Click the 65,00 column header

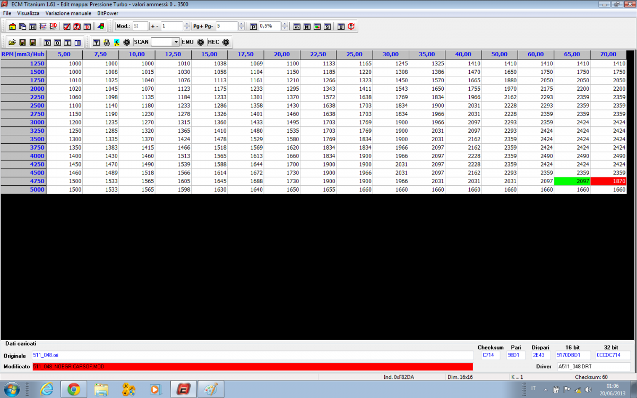click(572, 54)
